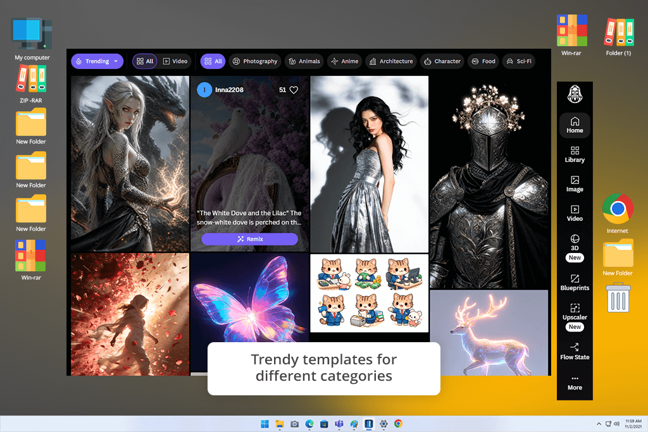Open the Video tool in sidebar
The width and height of the screenshot is (648, 432).
[575, 213]
